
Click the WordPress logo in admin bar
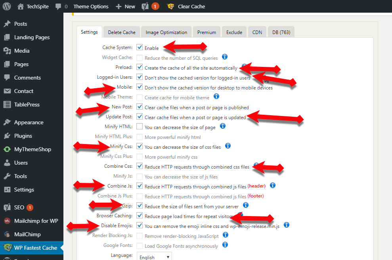[x=6, y=6]
